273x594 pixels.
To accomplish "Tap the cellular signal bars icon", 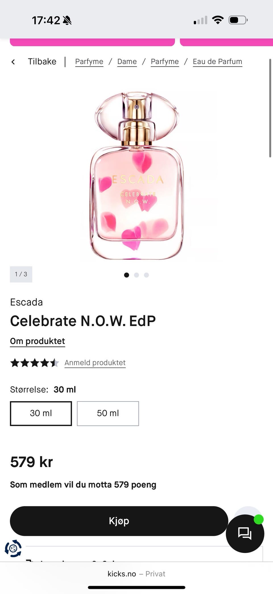I will click(x=200, y=21).
